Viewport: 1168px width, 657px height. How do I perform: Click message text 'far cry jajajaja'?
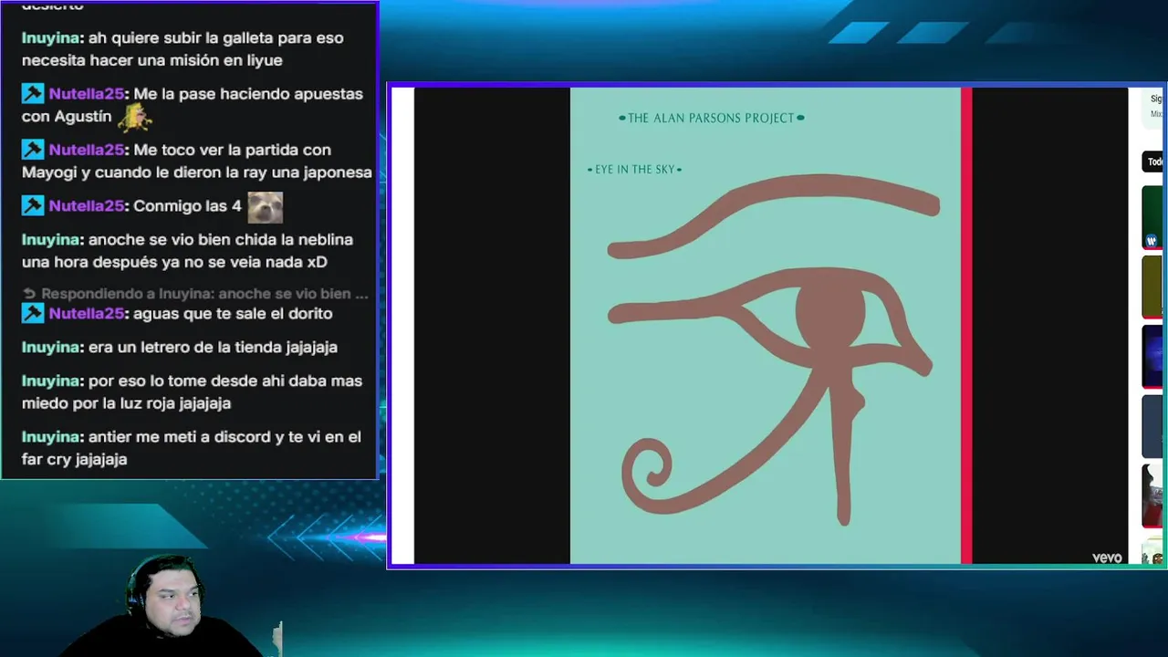click(x=74, y=460)
